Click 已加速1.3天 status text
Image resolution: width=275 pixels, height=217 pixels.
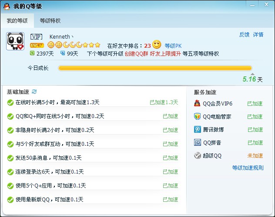click(164, 102)
